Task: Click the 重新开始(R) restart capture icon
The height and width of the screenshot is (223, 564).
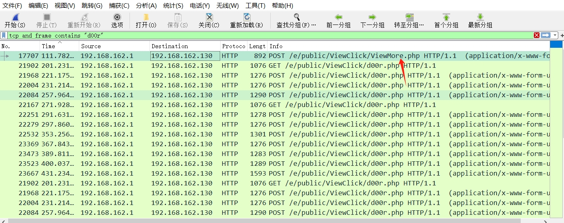Action: click(84, 17)
